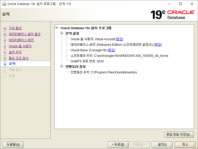Open help with 도움말(H) button
The image size is (198, 149).
[x=13, y=144]
